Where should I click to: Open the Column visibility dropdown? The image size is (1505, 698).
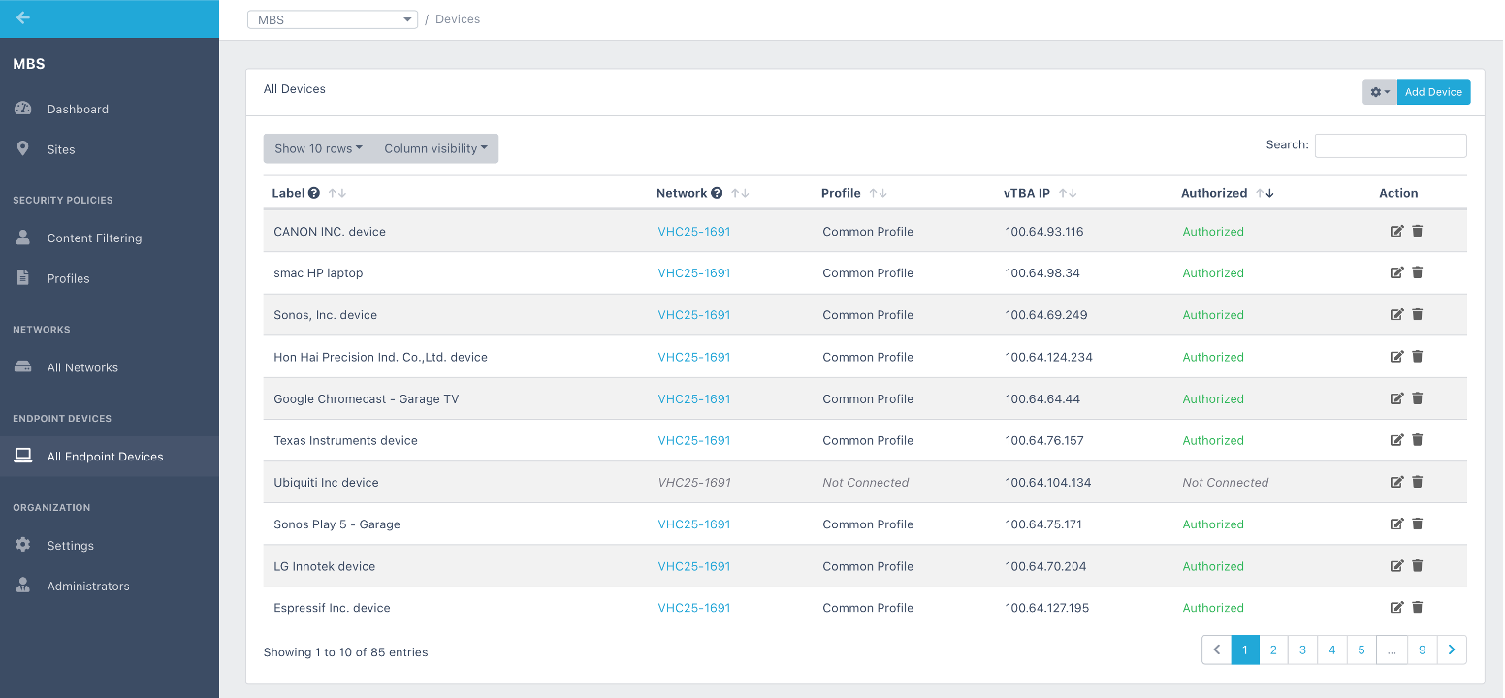tap(435, 148)
